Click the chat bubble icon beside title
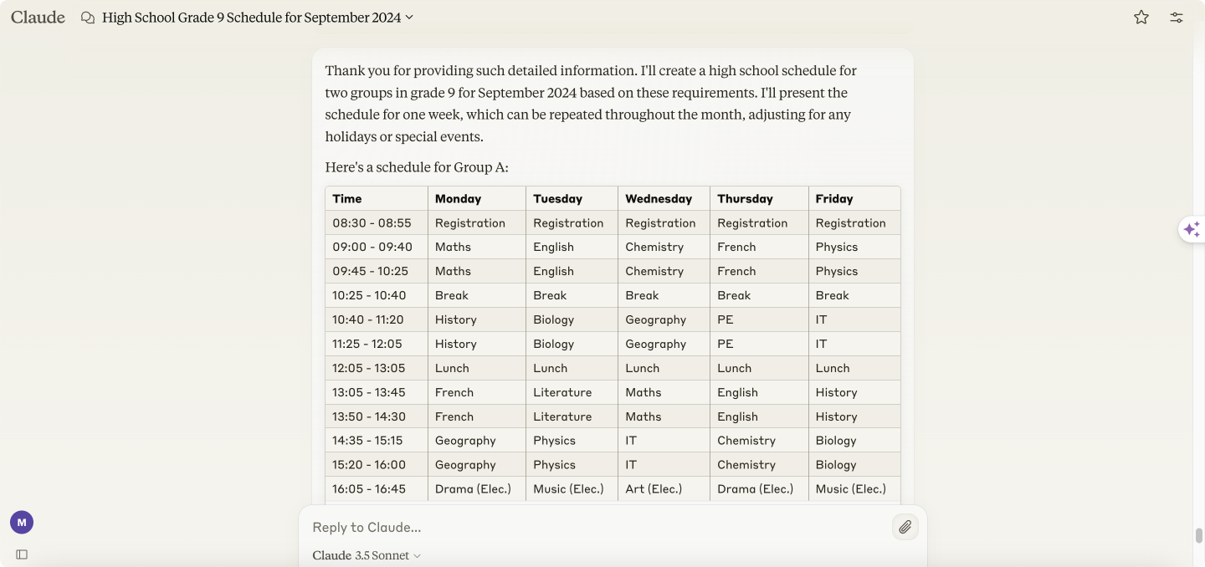 click(x=88, y=18)
